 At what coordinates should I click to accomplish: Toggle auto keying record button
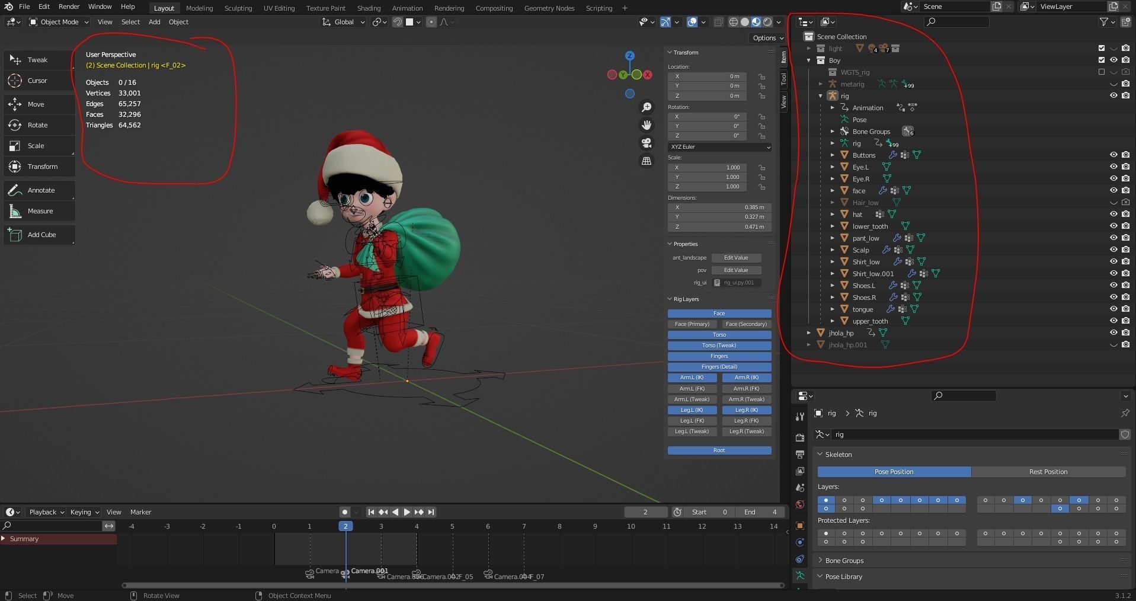[x=345, y=512]
